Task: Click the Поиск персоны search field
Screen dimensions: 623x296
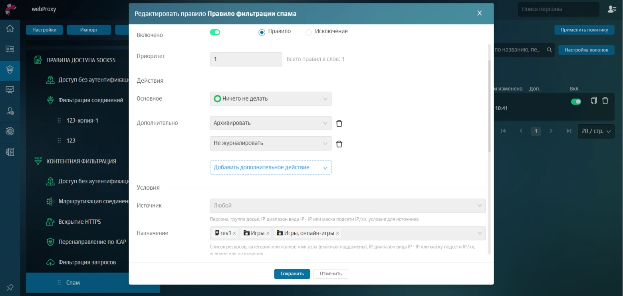Action: coord(558,9)
